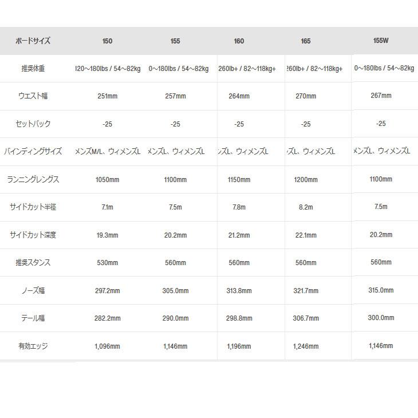The image size is (418, 418).
Task: Select the sidecut depth value 19.3mm
Action: pos(107,235)
